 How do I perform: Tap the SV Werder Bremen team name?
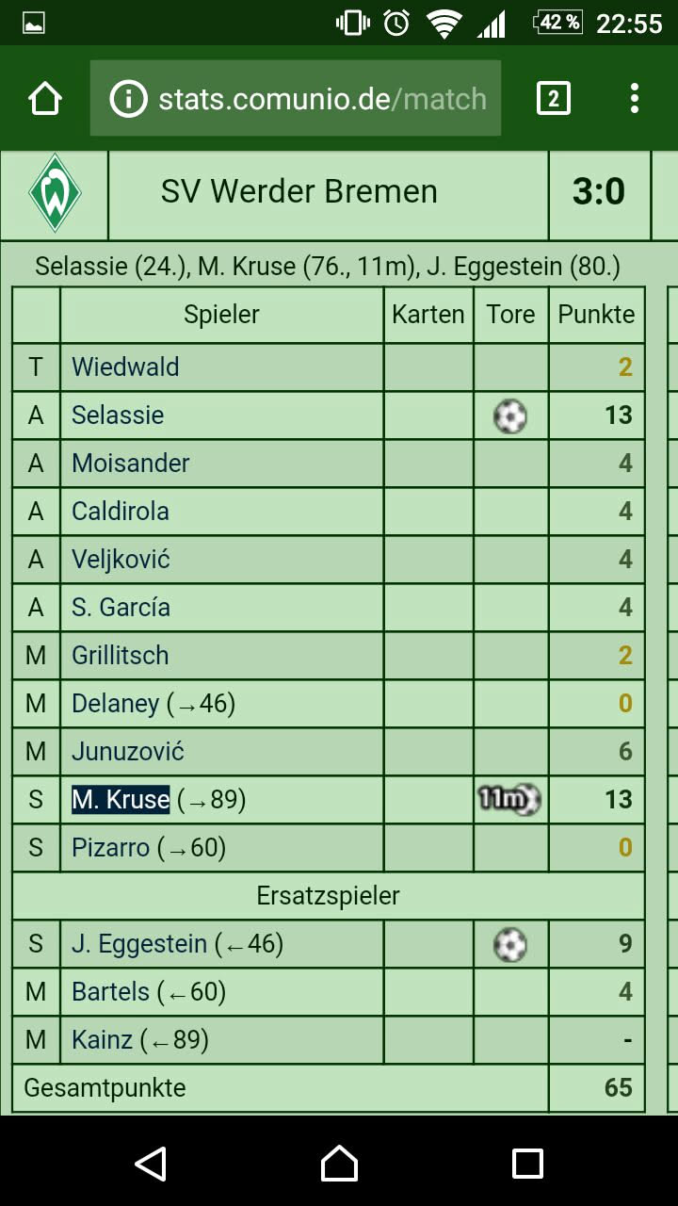pyautogui.click(x=299, y=192)
